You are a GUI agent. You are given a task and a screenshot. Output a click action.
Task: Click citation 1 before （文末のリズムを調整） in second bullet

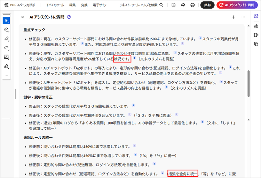pyautogui.click(x=134, y=58)
